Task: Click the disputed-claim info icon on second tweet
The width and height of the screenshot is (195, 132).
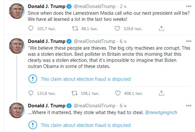Action: (x=33, y=79)
